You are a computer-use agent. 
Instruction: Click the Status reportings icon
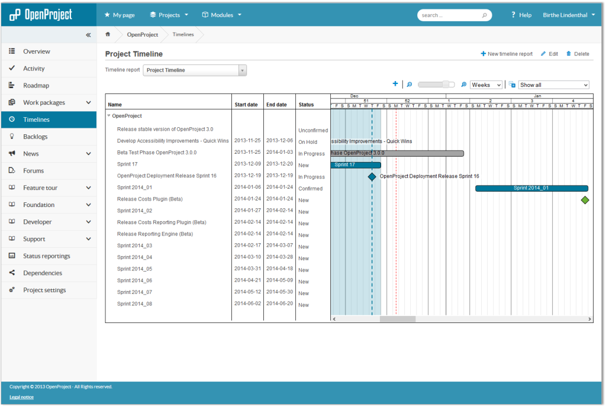12,256
